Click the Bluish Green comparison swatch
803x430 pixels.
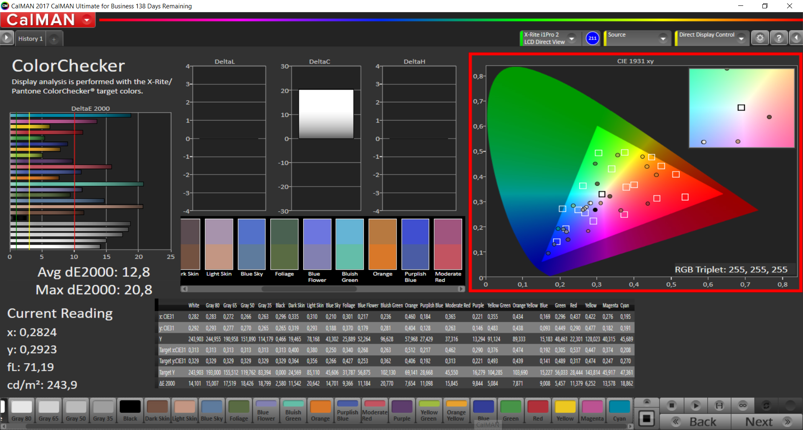coord(350,244)
